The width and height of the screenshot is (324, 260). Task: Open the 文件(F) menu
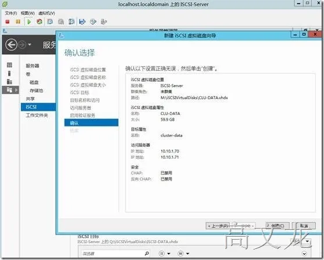click(11, 13)
